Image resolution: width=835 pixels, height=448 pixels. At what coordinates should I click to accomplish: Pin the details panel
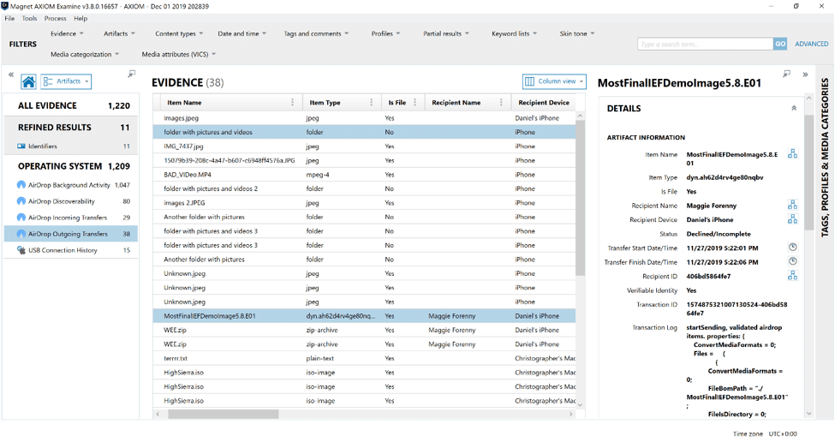coord(786,75)
